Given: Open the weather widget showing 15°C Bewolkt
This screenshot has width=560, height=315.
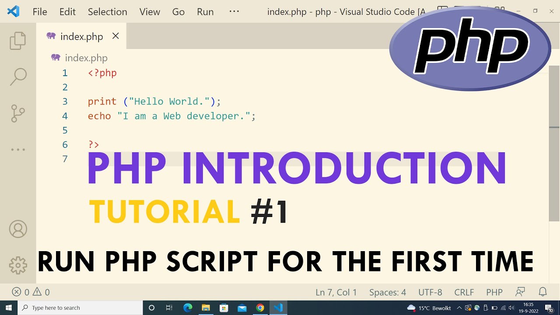Looking at the screenshot, I should click(429, 308).
